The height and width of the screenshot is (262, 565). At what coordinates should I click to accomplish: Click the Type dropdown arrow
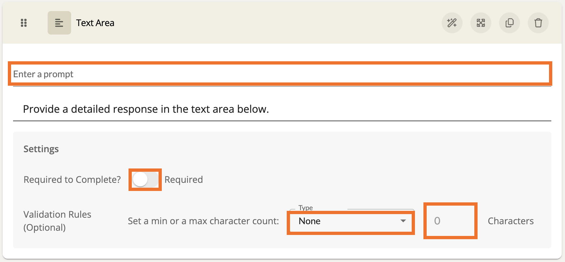(403, 221)
